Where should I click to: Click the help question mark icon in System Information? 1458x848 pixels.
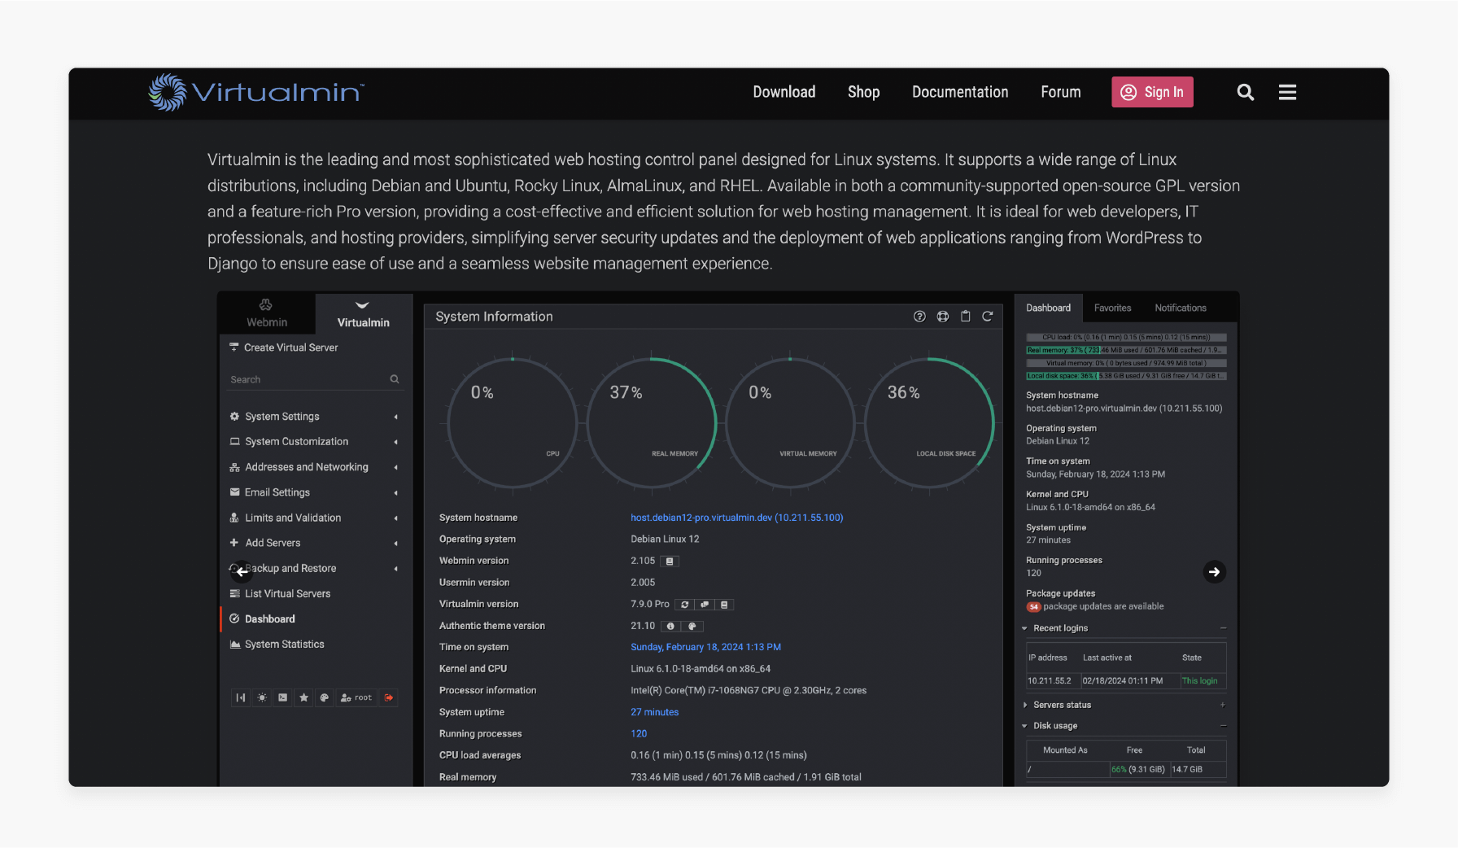[919, 317]
